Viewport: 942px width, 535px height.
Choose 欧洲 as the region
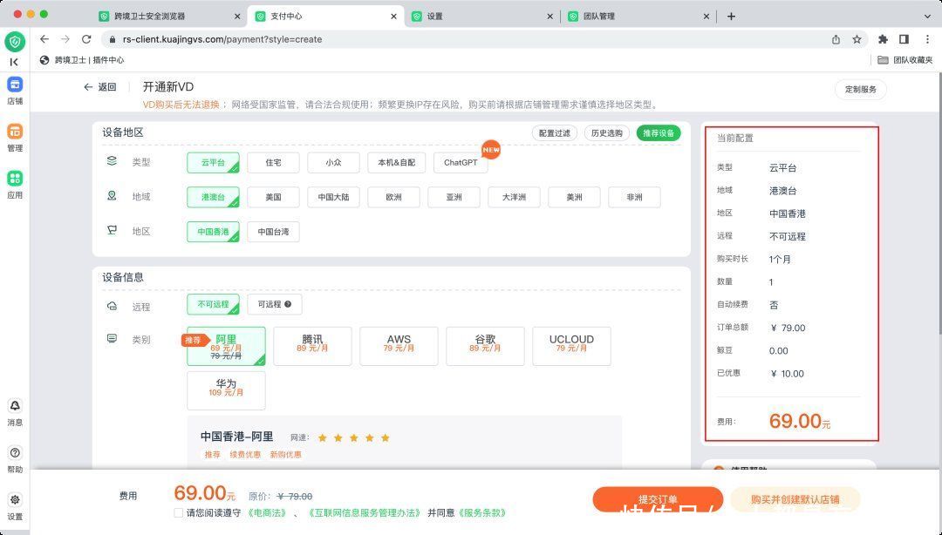coord(393,197)
